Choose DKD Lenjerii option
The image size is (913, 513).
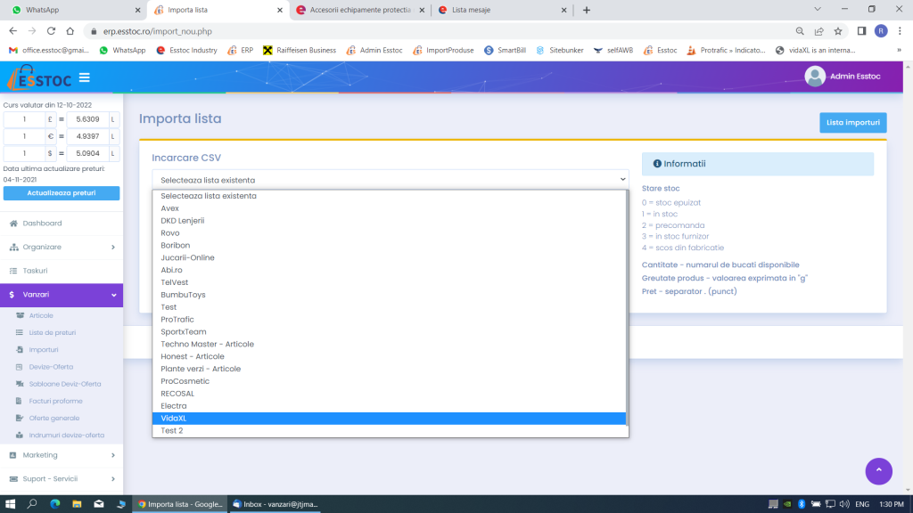389,221
